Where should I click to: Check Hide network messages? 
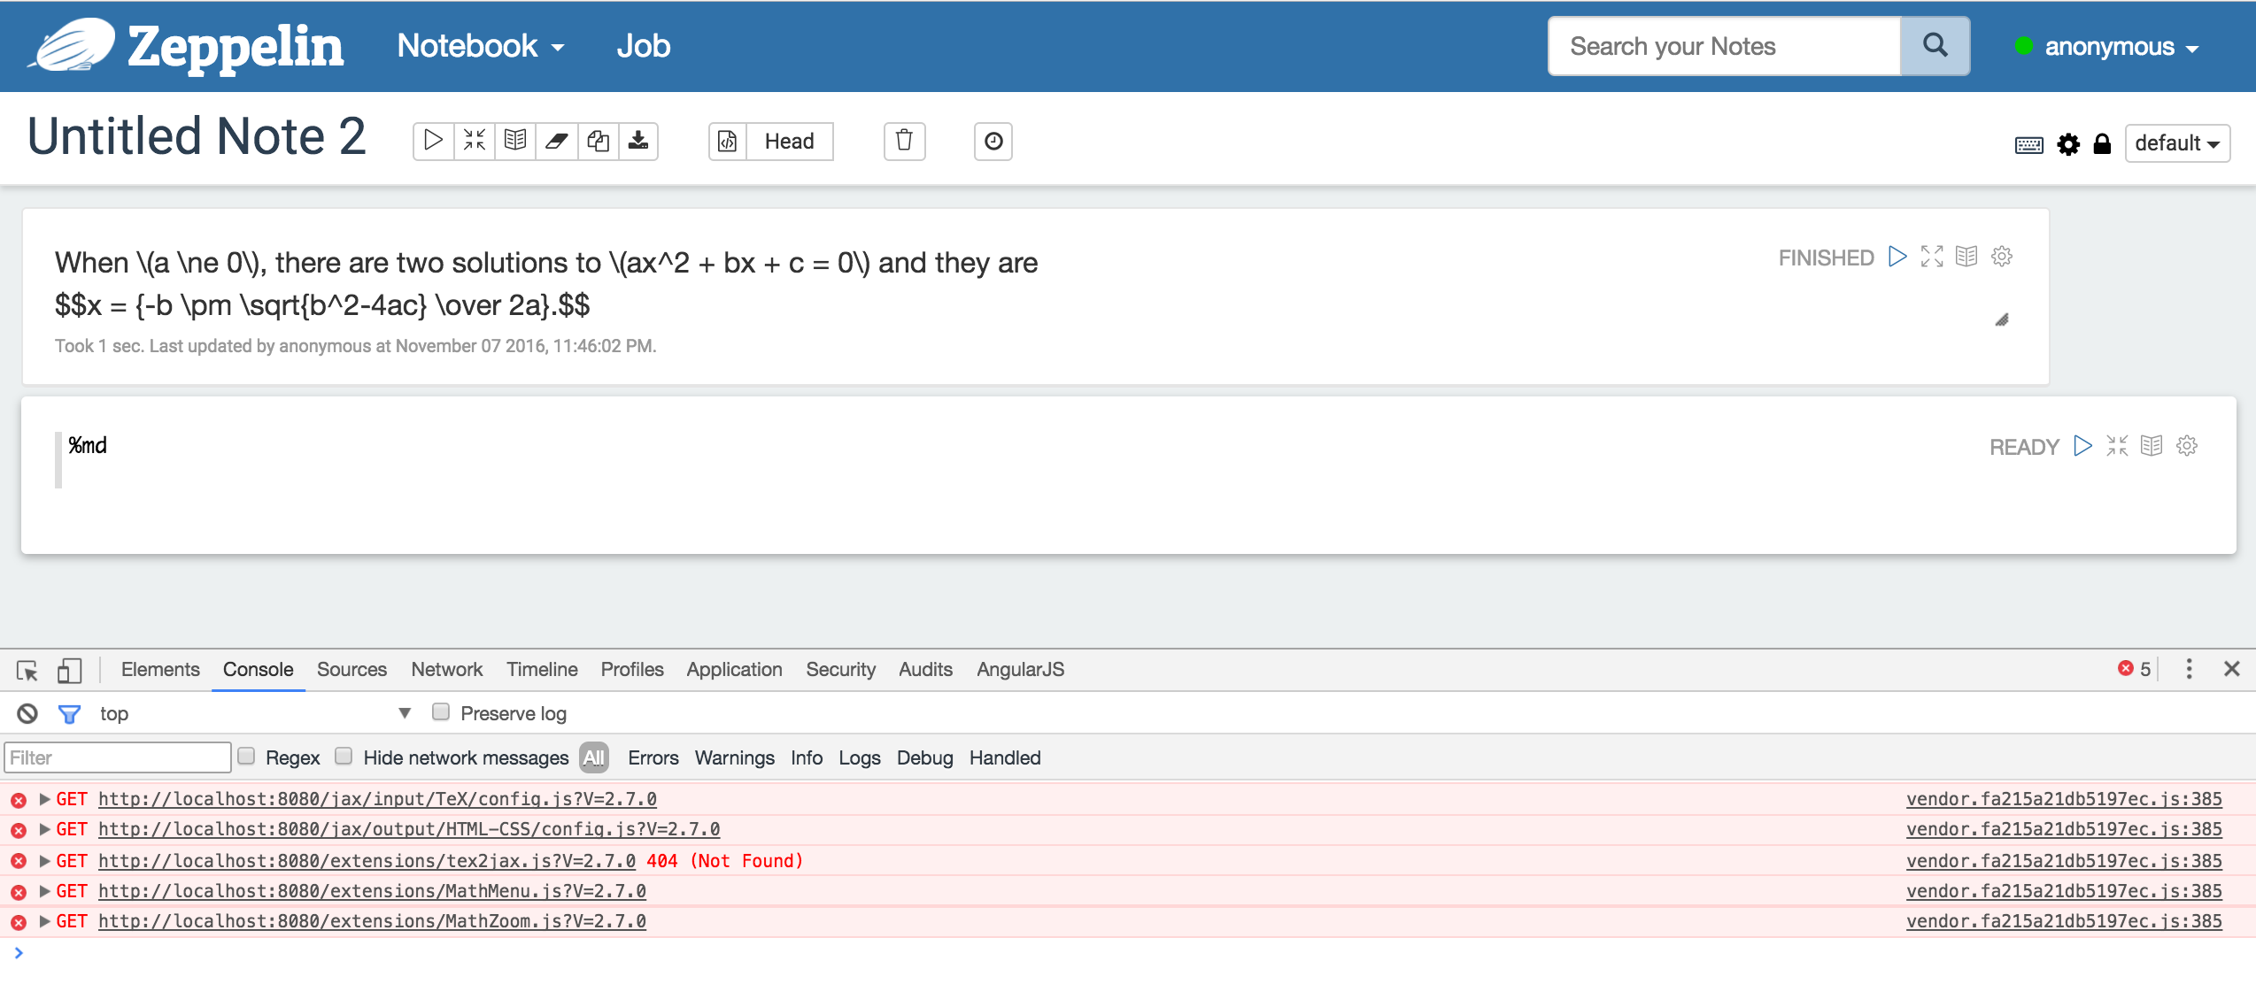coord(344,757)
